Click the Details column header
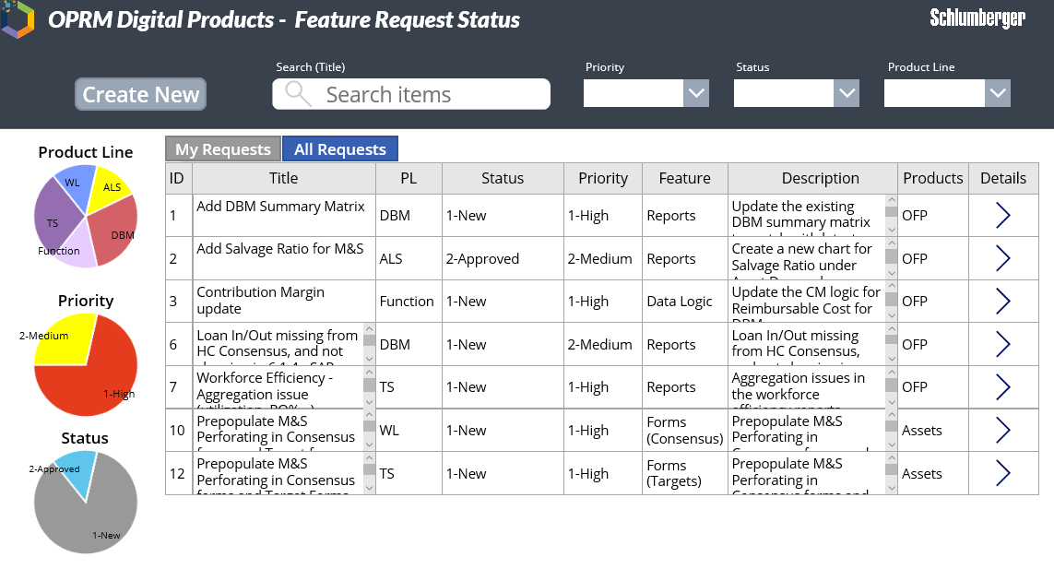Viewport: 1054px width, 581px height. pyautogui.click(x=1003, y=178)
